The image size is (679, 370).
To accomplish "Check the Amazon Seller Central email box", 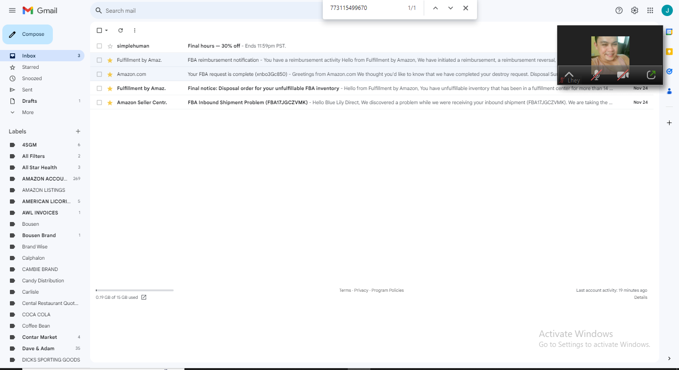I will coord(99,102).
